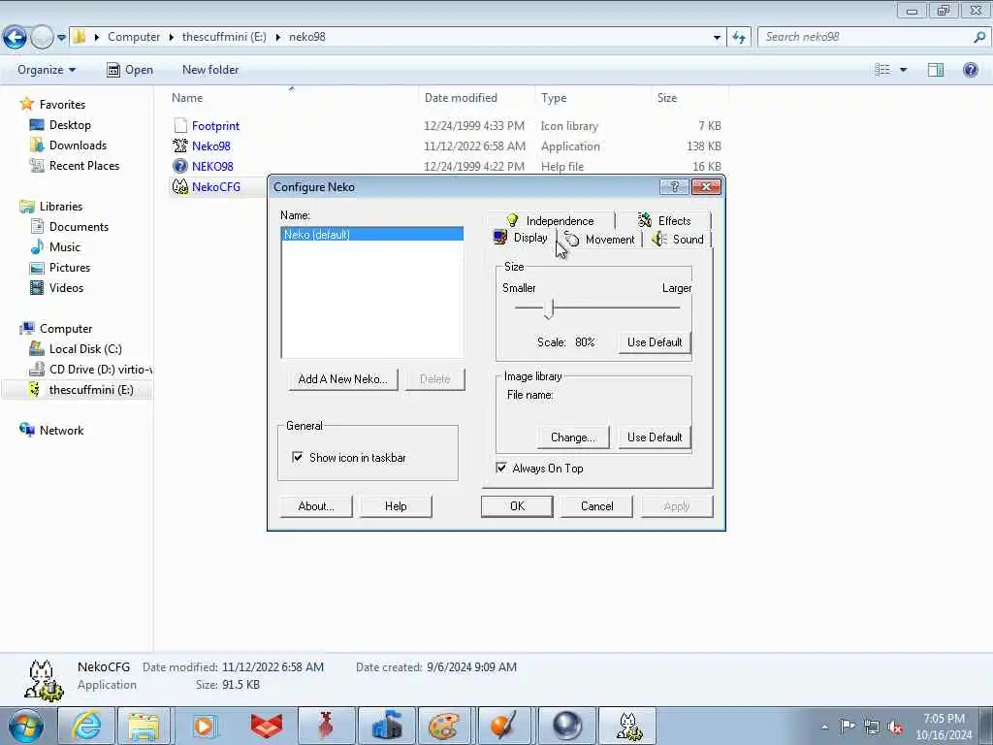Click the Help button in dialog

pos(396,506)
